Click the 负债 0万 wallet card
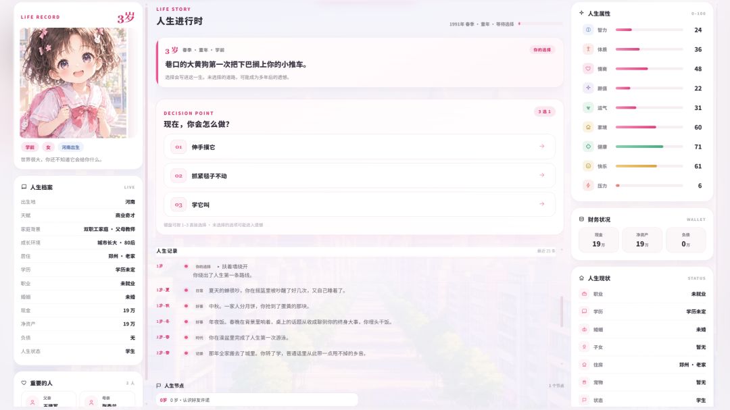This screenshot has height=410, width=730. coord(686,240)
